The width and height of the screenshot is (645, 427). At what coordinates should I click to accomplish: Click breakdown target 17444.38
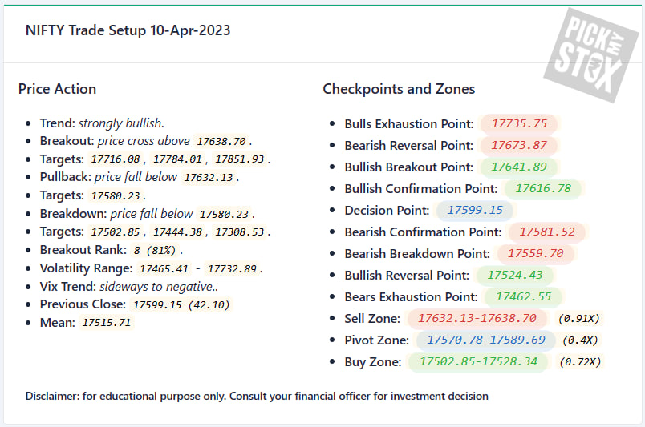(x=178, y=232)
